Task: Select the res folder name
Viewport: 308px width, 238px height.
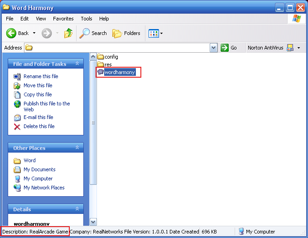Action: point(108,64)
